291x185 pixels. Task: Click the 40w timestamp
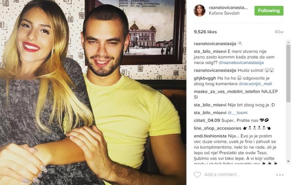[279, 32]
